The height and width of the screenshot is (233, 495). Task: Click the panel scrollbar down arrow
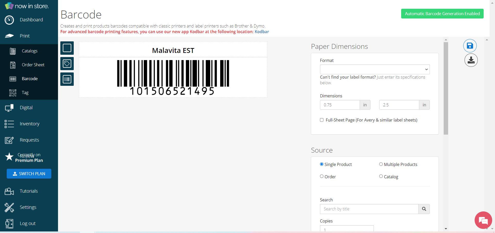[446, 229]
